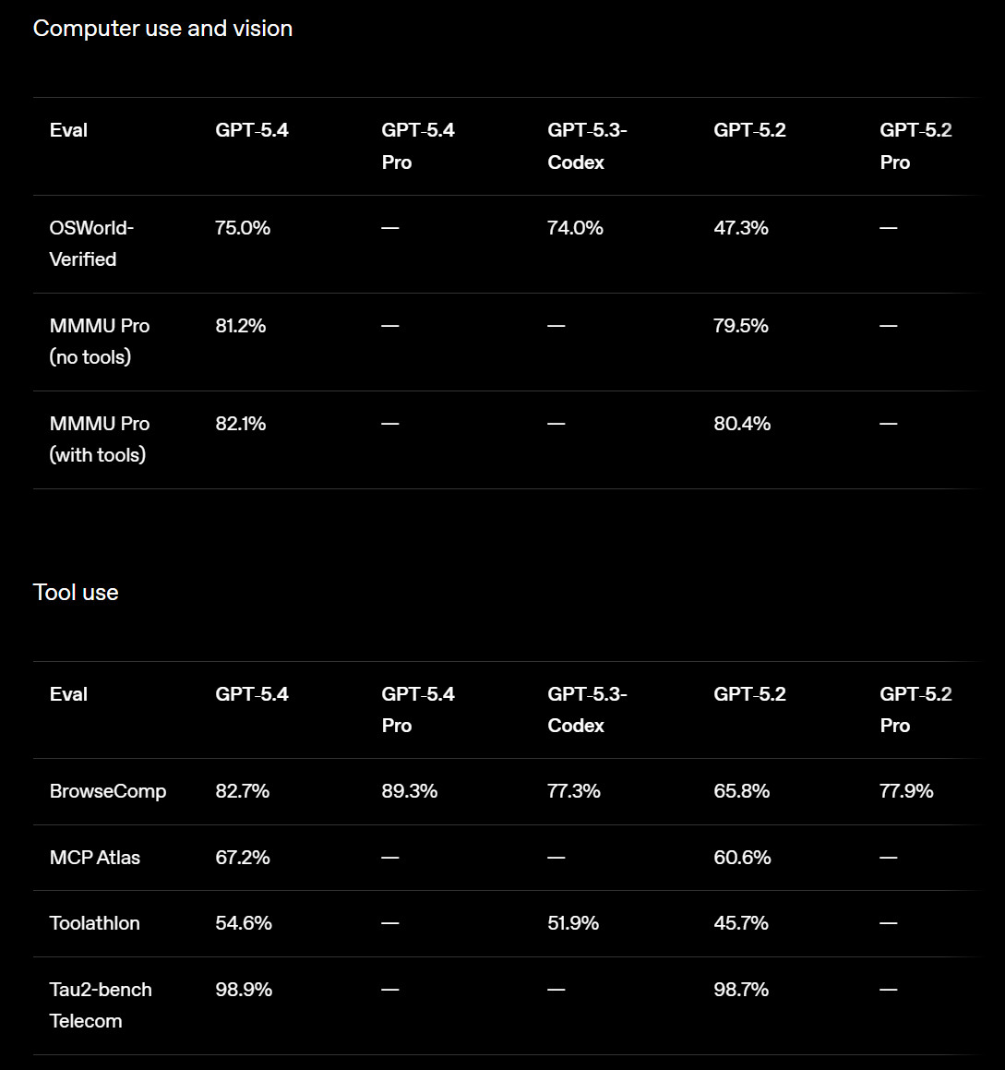1005x1070 pixels.
Task: Click the "Computer use and vision" heading
Action: click(x=162, y=29)
